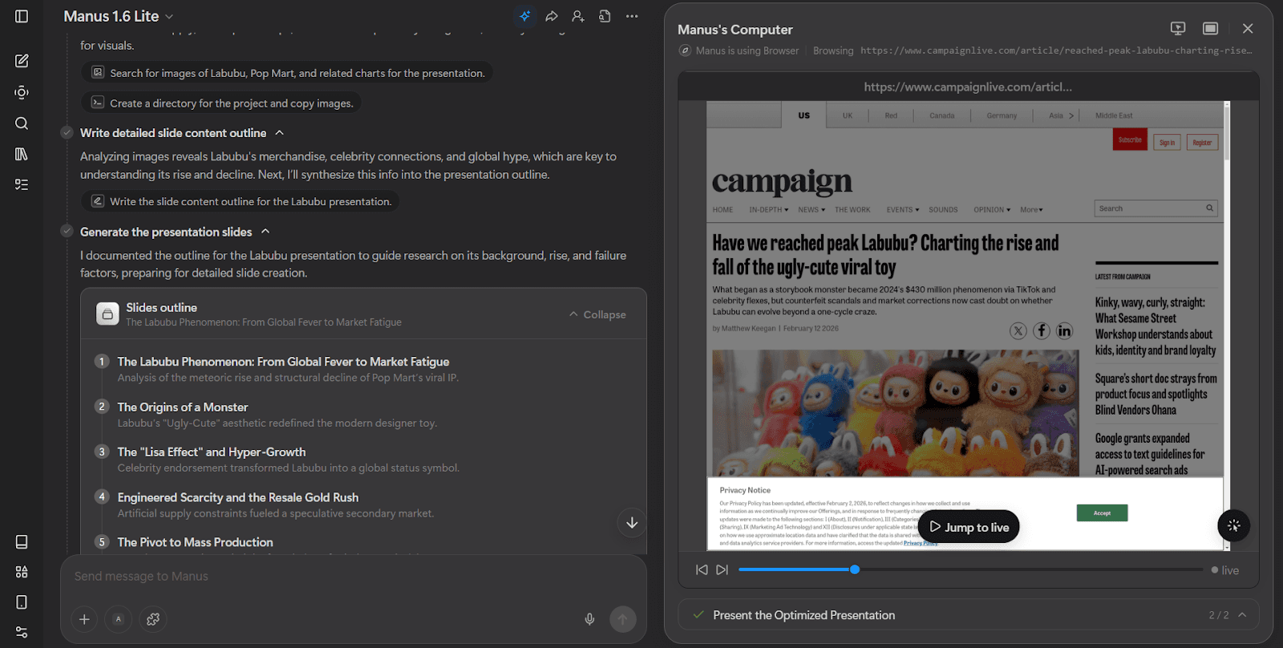Click the campaign site Search field
Screen dimensions: 1283x648
click(x=1156, y=209)
